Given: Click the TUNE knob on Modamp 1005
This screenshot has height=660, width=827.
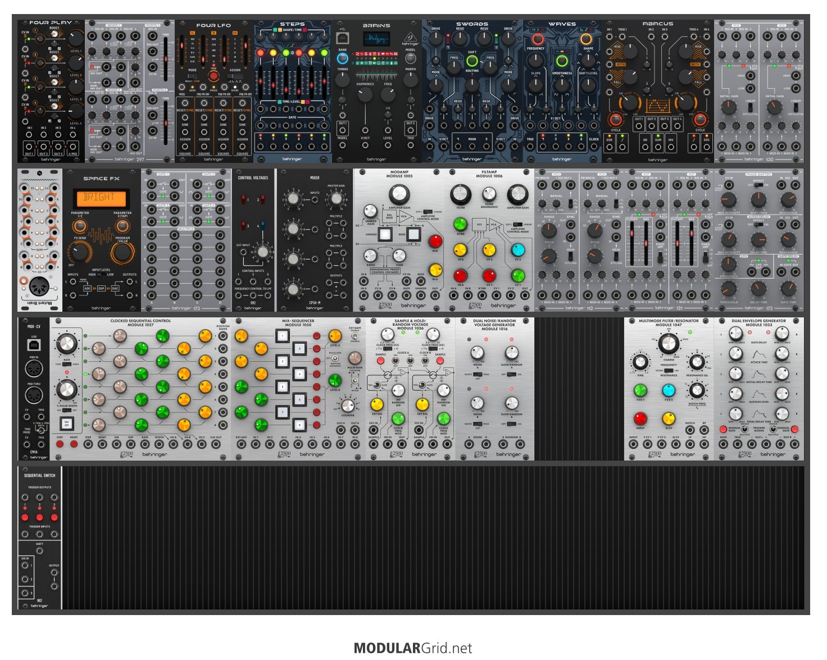Looking at the screenshot, I should pos(399,256).
